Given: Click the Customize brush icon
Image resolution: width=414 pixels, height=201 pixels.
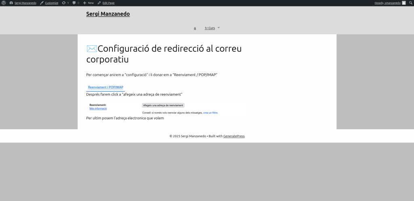Looking at the screenshot, I should point(42,3).
